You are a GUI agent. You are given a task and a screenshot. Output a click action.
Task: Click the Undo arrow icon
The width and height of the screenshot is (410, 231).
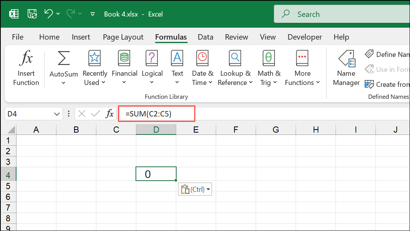[x=48, y=14]
